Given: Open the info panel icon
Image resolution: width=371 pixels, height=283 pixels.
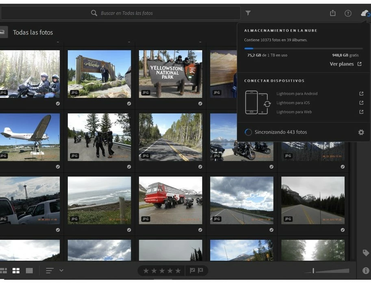Looking at the screenshot, I should [x=366, y=270].
